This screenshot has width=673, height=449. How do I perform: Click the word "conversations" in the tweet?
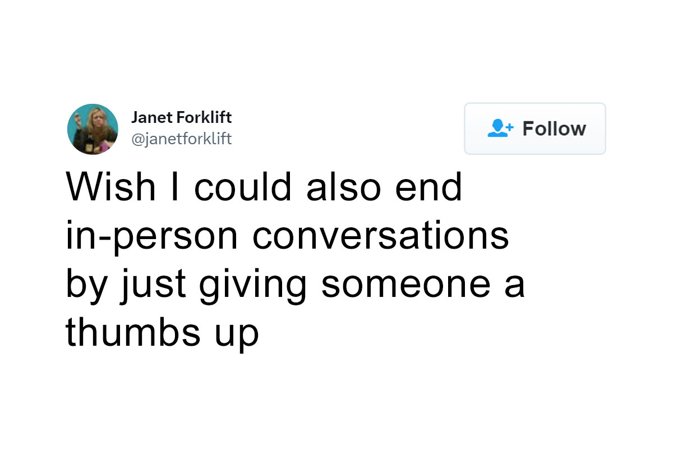tap(381, 235)
